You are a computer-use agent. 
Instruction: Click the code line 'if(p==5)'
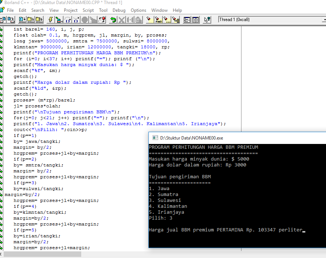click(25, 230)
